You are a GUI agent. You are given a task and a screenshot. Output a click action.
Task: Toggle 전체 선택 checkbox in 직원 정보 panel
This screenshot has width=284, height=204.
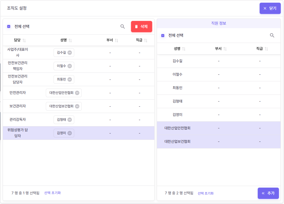(x=163, y=35)
